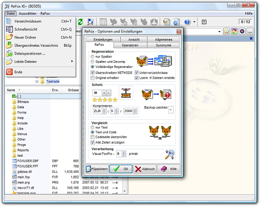Toggle Unterverzeichnisse checkbox
Screen dimensions: 260x206
[136, 73]
